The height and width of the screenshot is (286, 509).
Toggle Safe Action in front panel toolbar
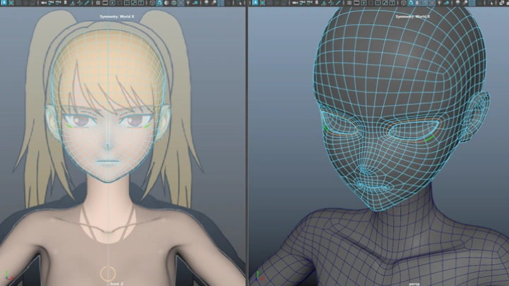(134, 3)
